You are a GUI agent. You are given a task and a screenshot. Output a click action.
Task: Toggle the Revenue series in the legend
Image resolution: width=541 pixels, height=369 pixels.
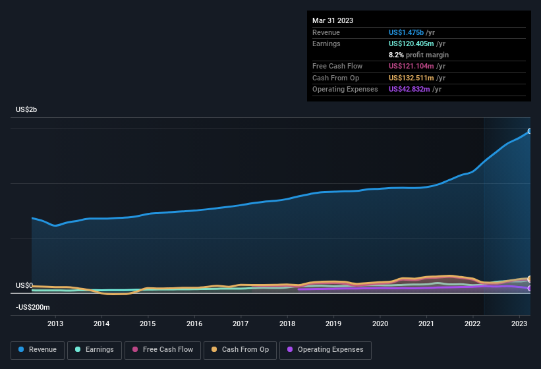tap(38, 349)
